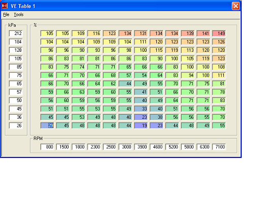Select the purple VE cell showing 19

pos(141,126)
